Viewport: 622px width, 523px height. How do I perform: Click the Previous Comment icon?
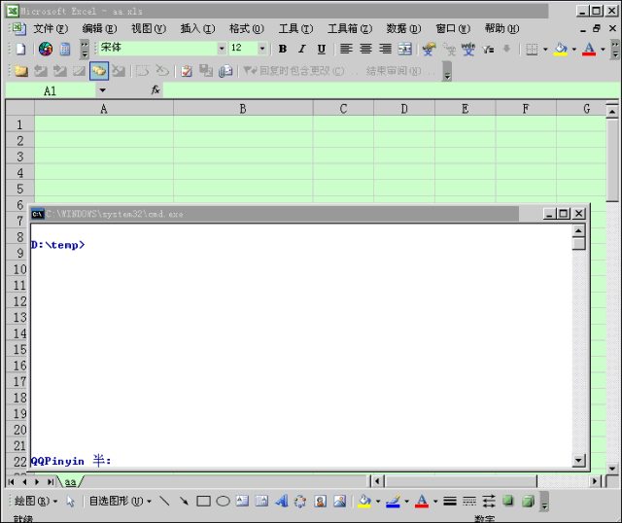(41, 71)
